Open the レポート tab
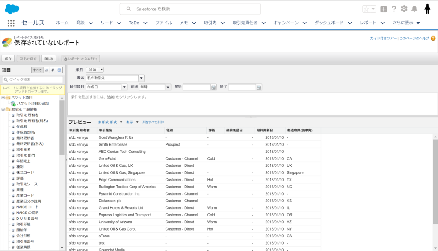Viewport: 438px width, 251px height. click(368, 23)
